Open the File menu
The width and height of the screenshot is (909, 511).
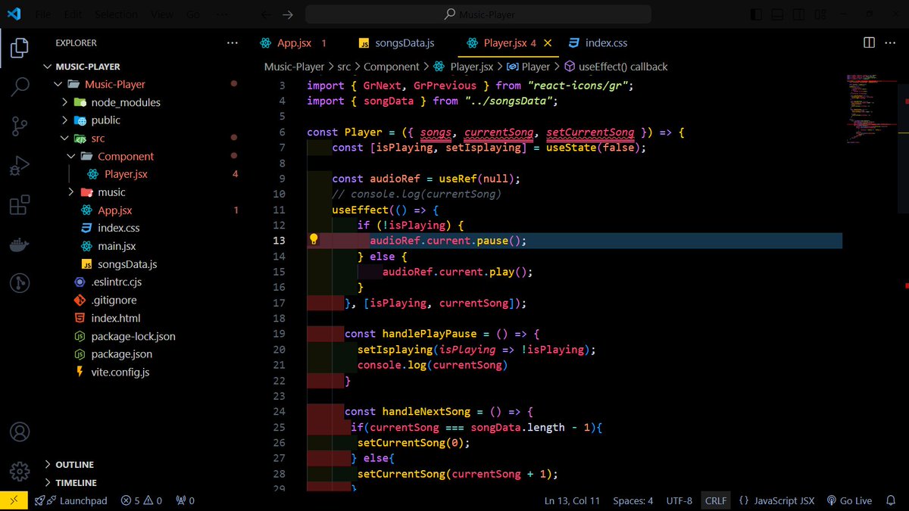click(x=42, y=14)
